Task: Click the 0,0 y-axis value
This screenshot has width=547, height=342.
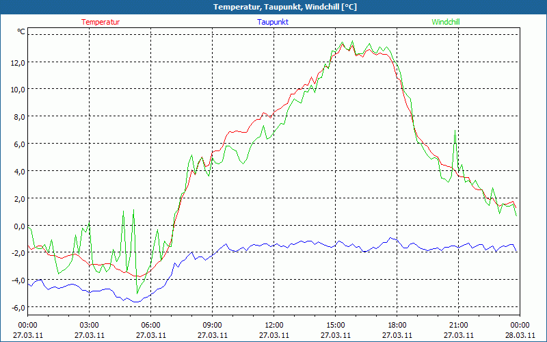Action: tap(19, 226)
